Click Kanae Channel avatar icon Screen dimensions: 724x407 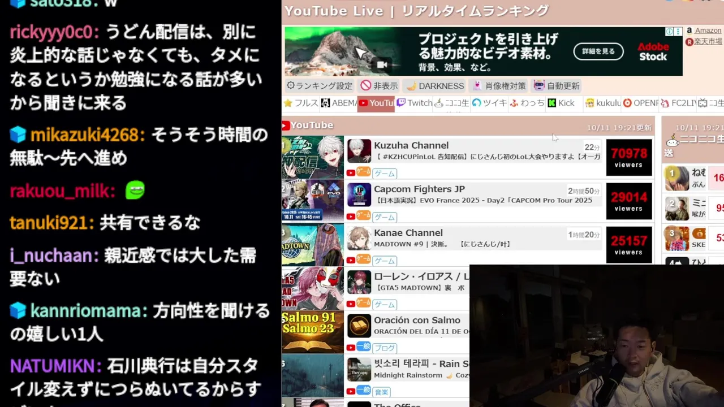[x=359, y=238]
